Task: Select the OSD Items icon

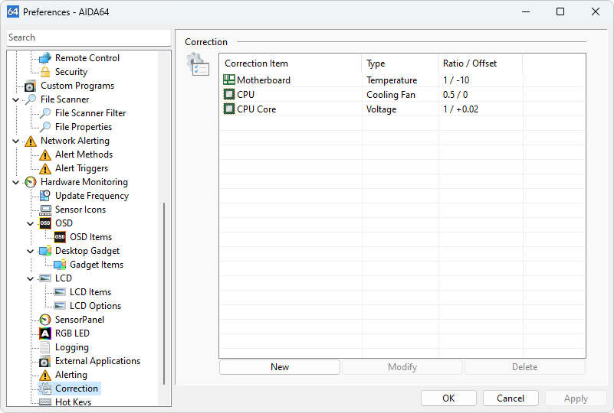Action: 60,237
